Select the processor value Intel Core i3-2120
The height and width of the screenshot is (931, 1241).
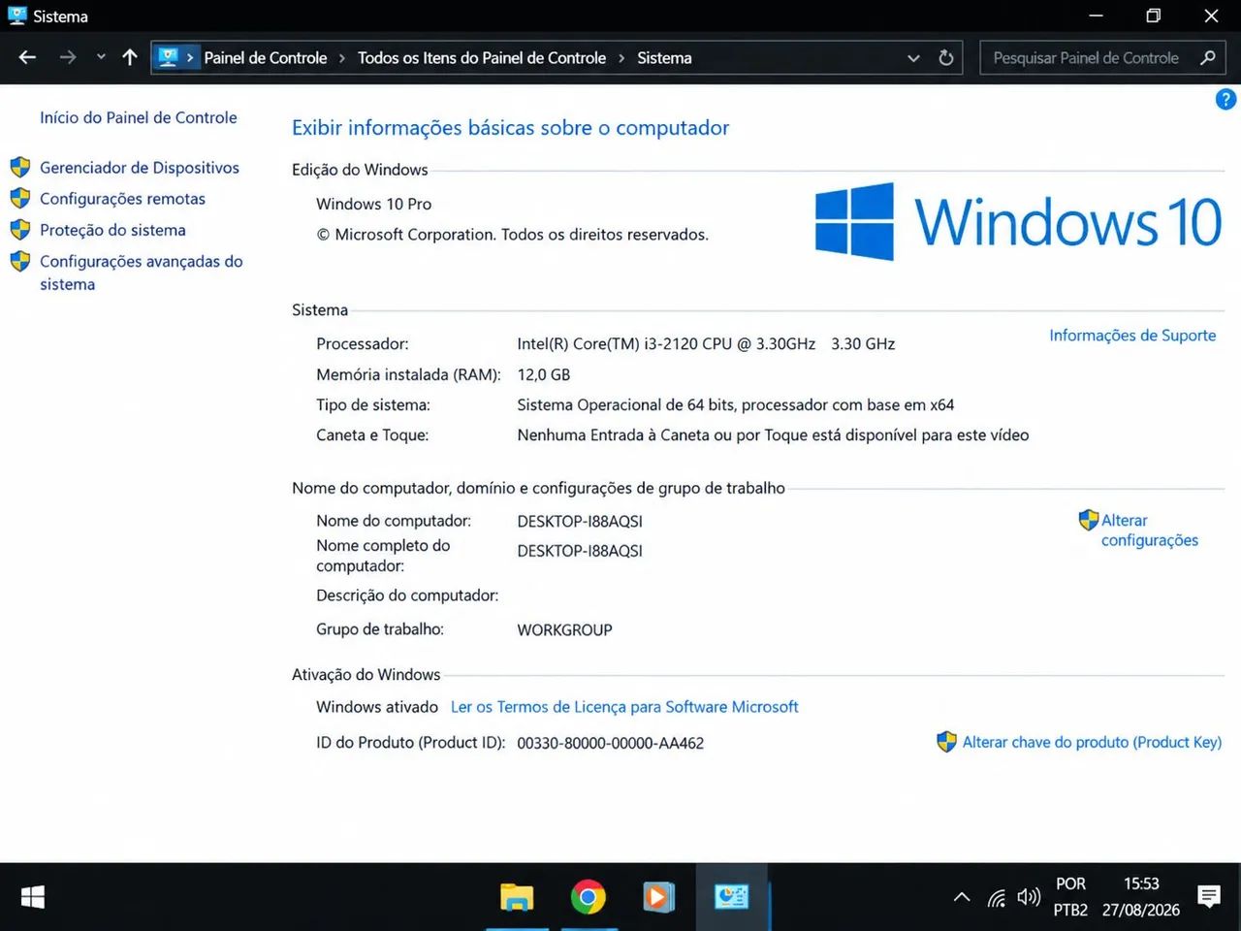[x=706, y=344]
